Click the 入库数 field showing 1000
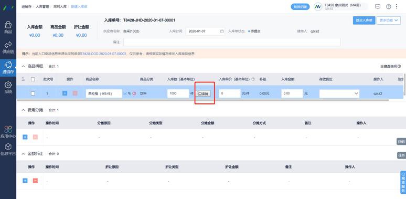Image resolution: width=406 pixels, height=199 pixels. pyautogui.click(x=178, y=93)
